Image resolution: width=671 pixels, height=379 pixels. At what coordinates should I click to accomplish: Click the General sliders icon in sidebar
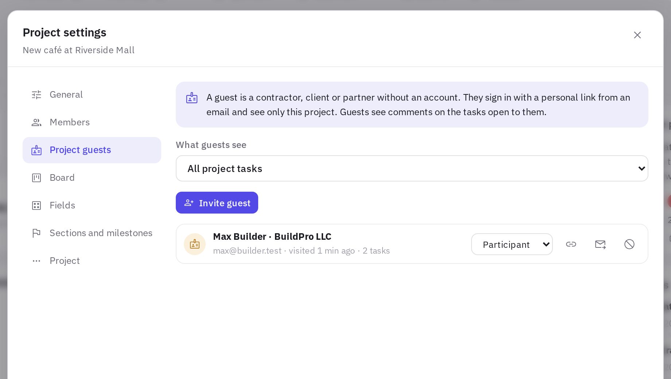tap(36, 95)
